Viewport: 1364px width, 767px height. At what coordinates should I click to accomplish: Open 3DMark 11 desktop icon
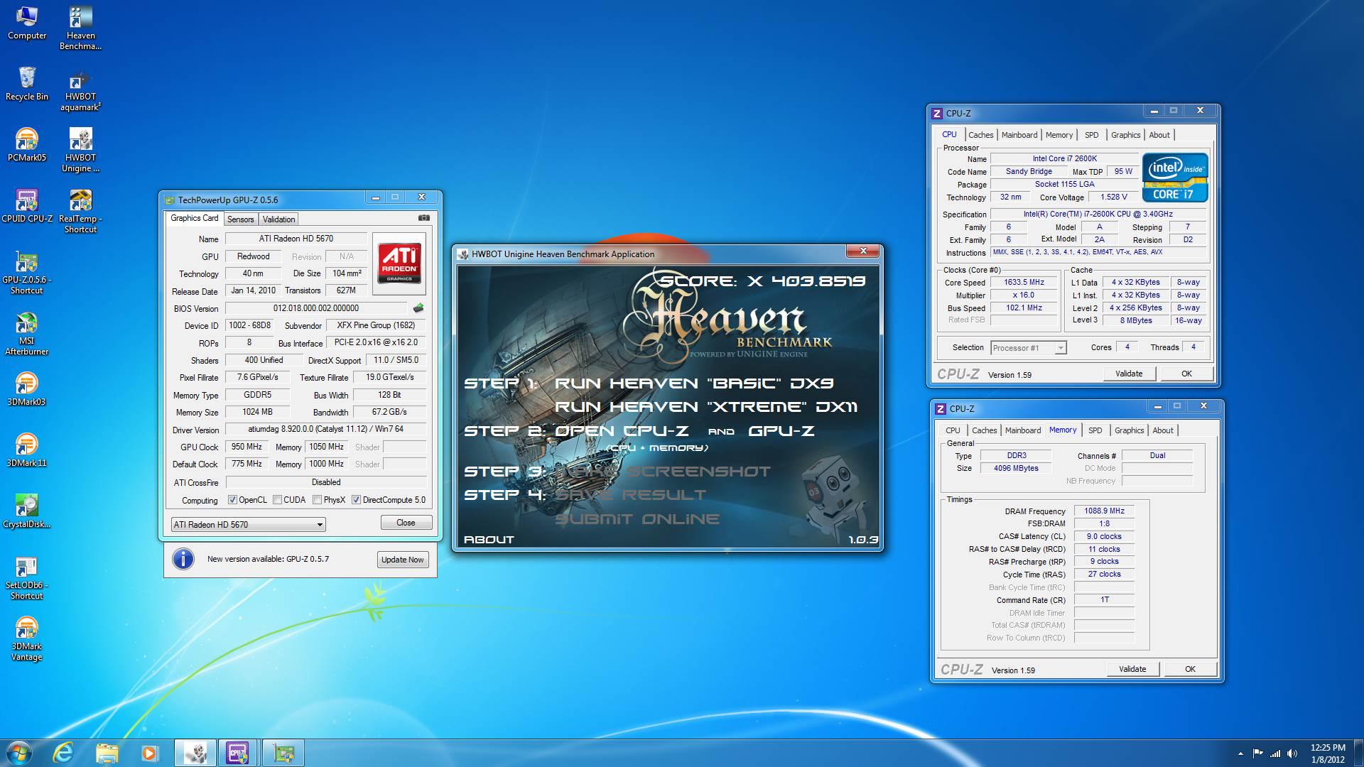pos(26,450)
